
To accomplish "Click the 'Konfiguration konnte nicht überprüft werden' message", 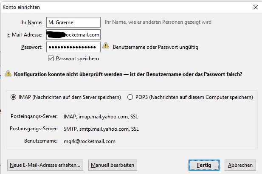I will [128, 74].
